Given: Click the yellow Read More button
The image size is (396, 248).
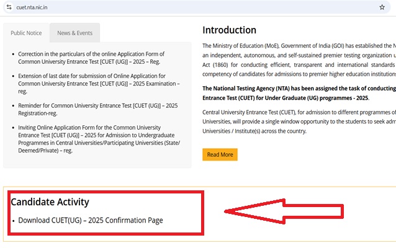Looking at the screenshot, I should point(220,154).
